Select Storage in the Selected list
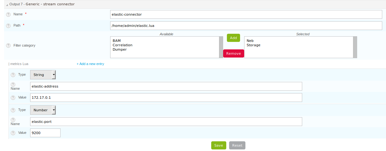The height and width of the screenshot is (151, 386). point(253,45)
